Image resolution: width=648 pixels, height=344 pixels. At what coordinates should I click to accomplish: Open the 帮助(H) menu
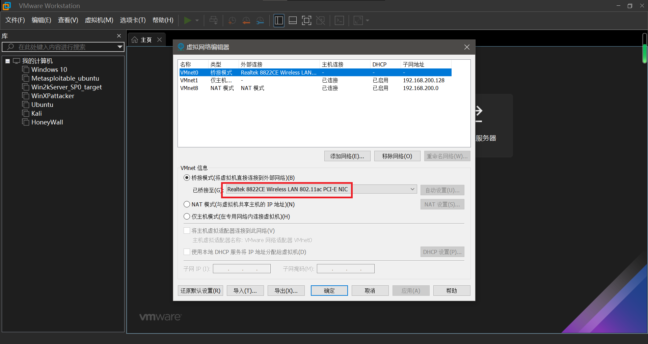[x=163, y=20]
